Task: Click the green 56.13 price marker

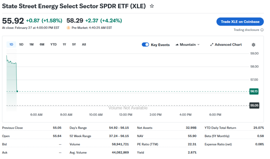Action: [254, 91]
